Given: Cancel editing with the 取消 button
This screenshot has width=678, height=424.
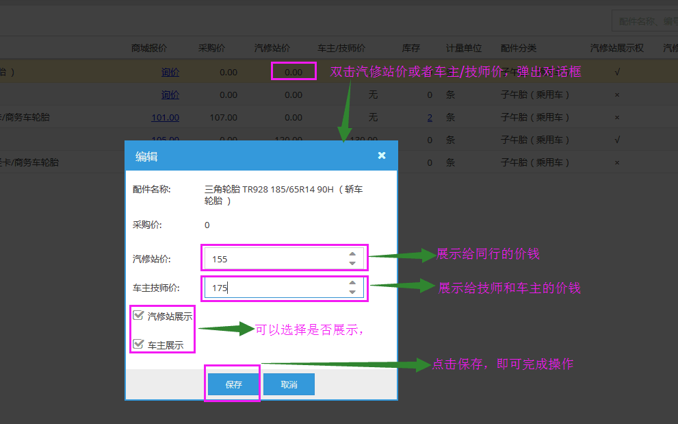Looking at the screenshot, I should (289, 384).
